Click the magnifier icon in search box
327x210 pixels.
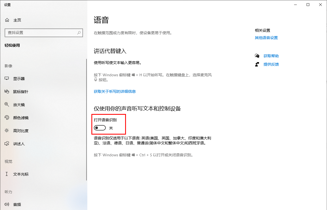pyautogui.click(x=79, y=33)
